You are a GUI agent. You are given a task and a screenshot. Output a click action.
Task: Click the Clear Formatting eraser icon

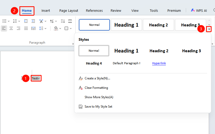pyautogui.click(x=81, y=88)
